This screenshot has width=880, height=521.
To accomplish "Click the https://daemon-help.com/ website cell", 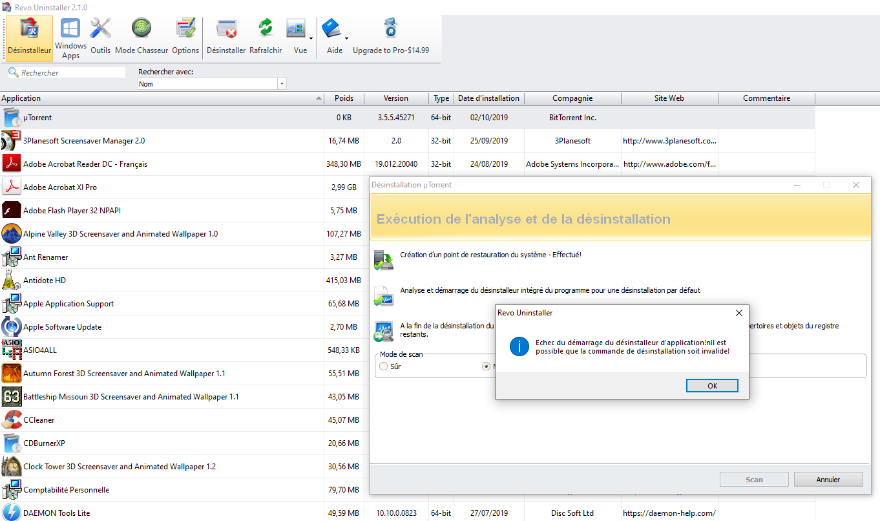I will tap(669, 513).
